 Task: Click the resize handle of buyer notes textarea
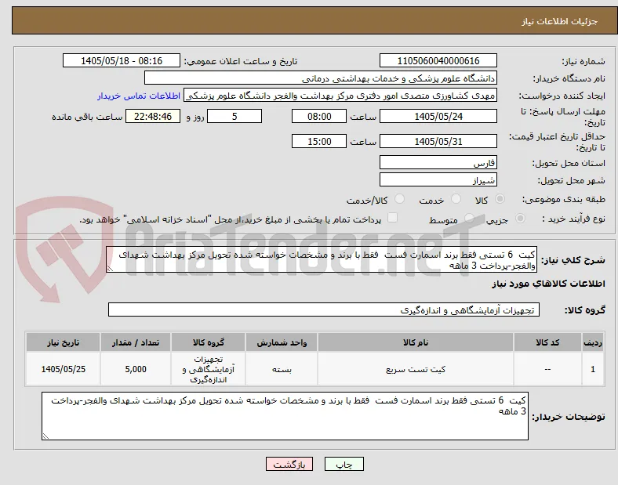click(45, 436)
